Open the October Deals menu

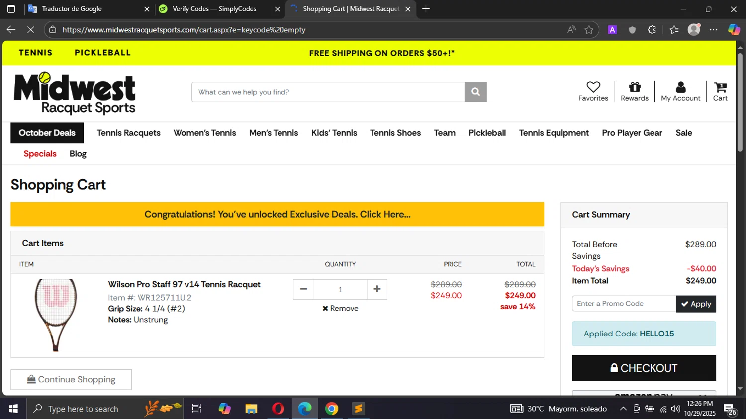coord(47,133)
